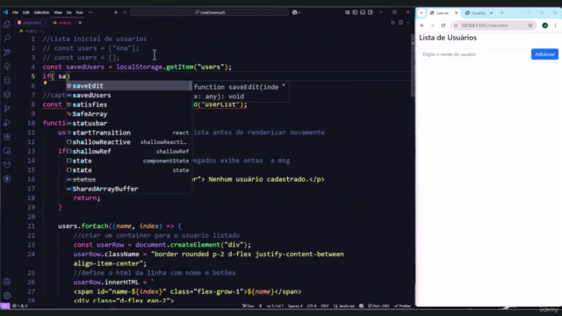Click the Adicionar button
562x316 pixels.
pyautogui.click(x=544, y=54)
